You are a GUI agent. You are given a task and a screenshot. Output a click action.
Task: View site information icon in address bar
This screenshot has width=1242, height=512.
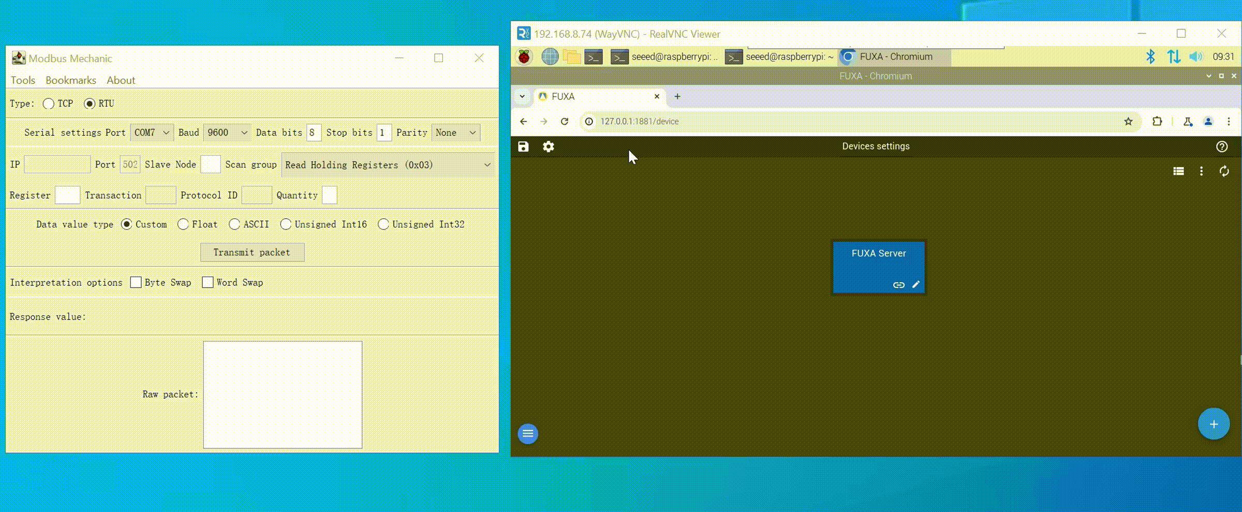pyautogui.click(x=589, y=122)
